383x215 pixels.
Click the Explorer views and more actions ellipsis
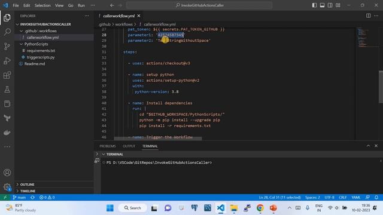click(x=87, y=16)
